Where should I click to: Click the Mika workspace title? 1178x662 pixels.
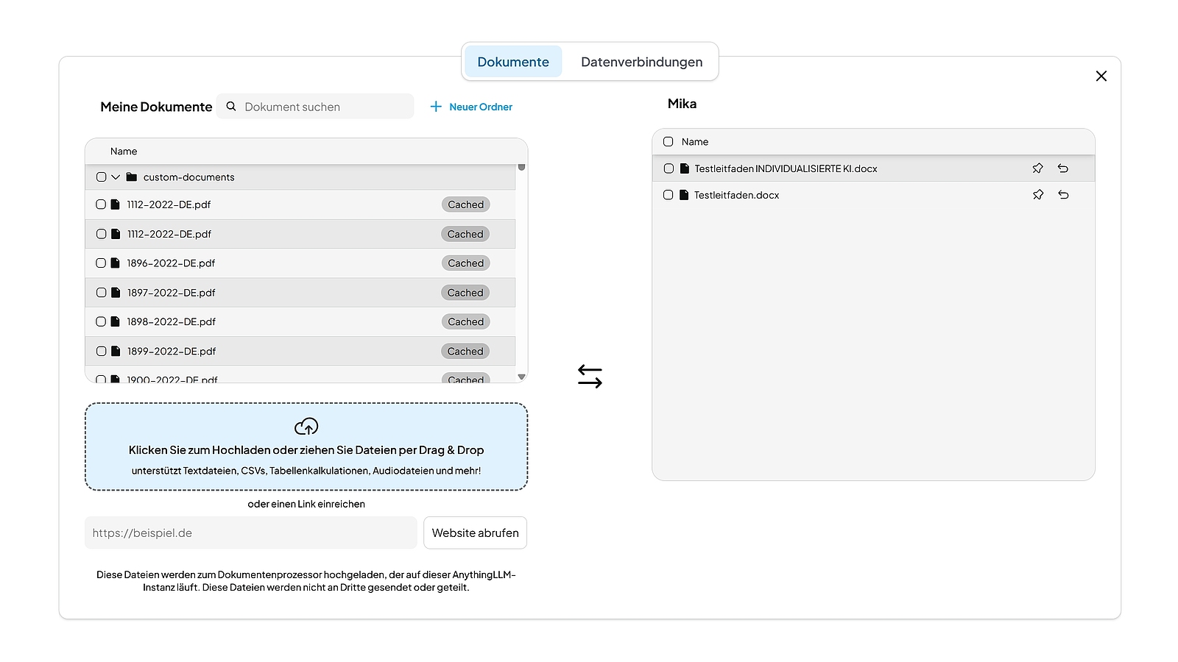[682, 104]
